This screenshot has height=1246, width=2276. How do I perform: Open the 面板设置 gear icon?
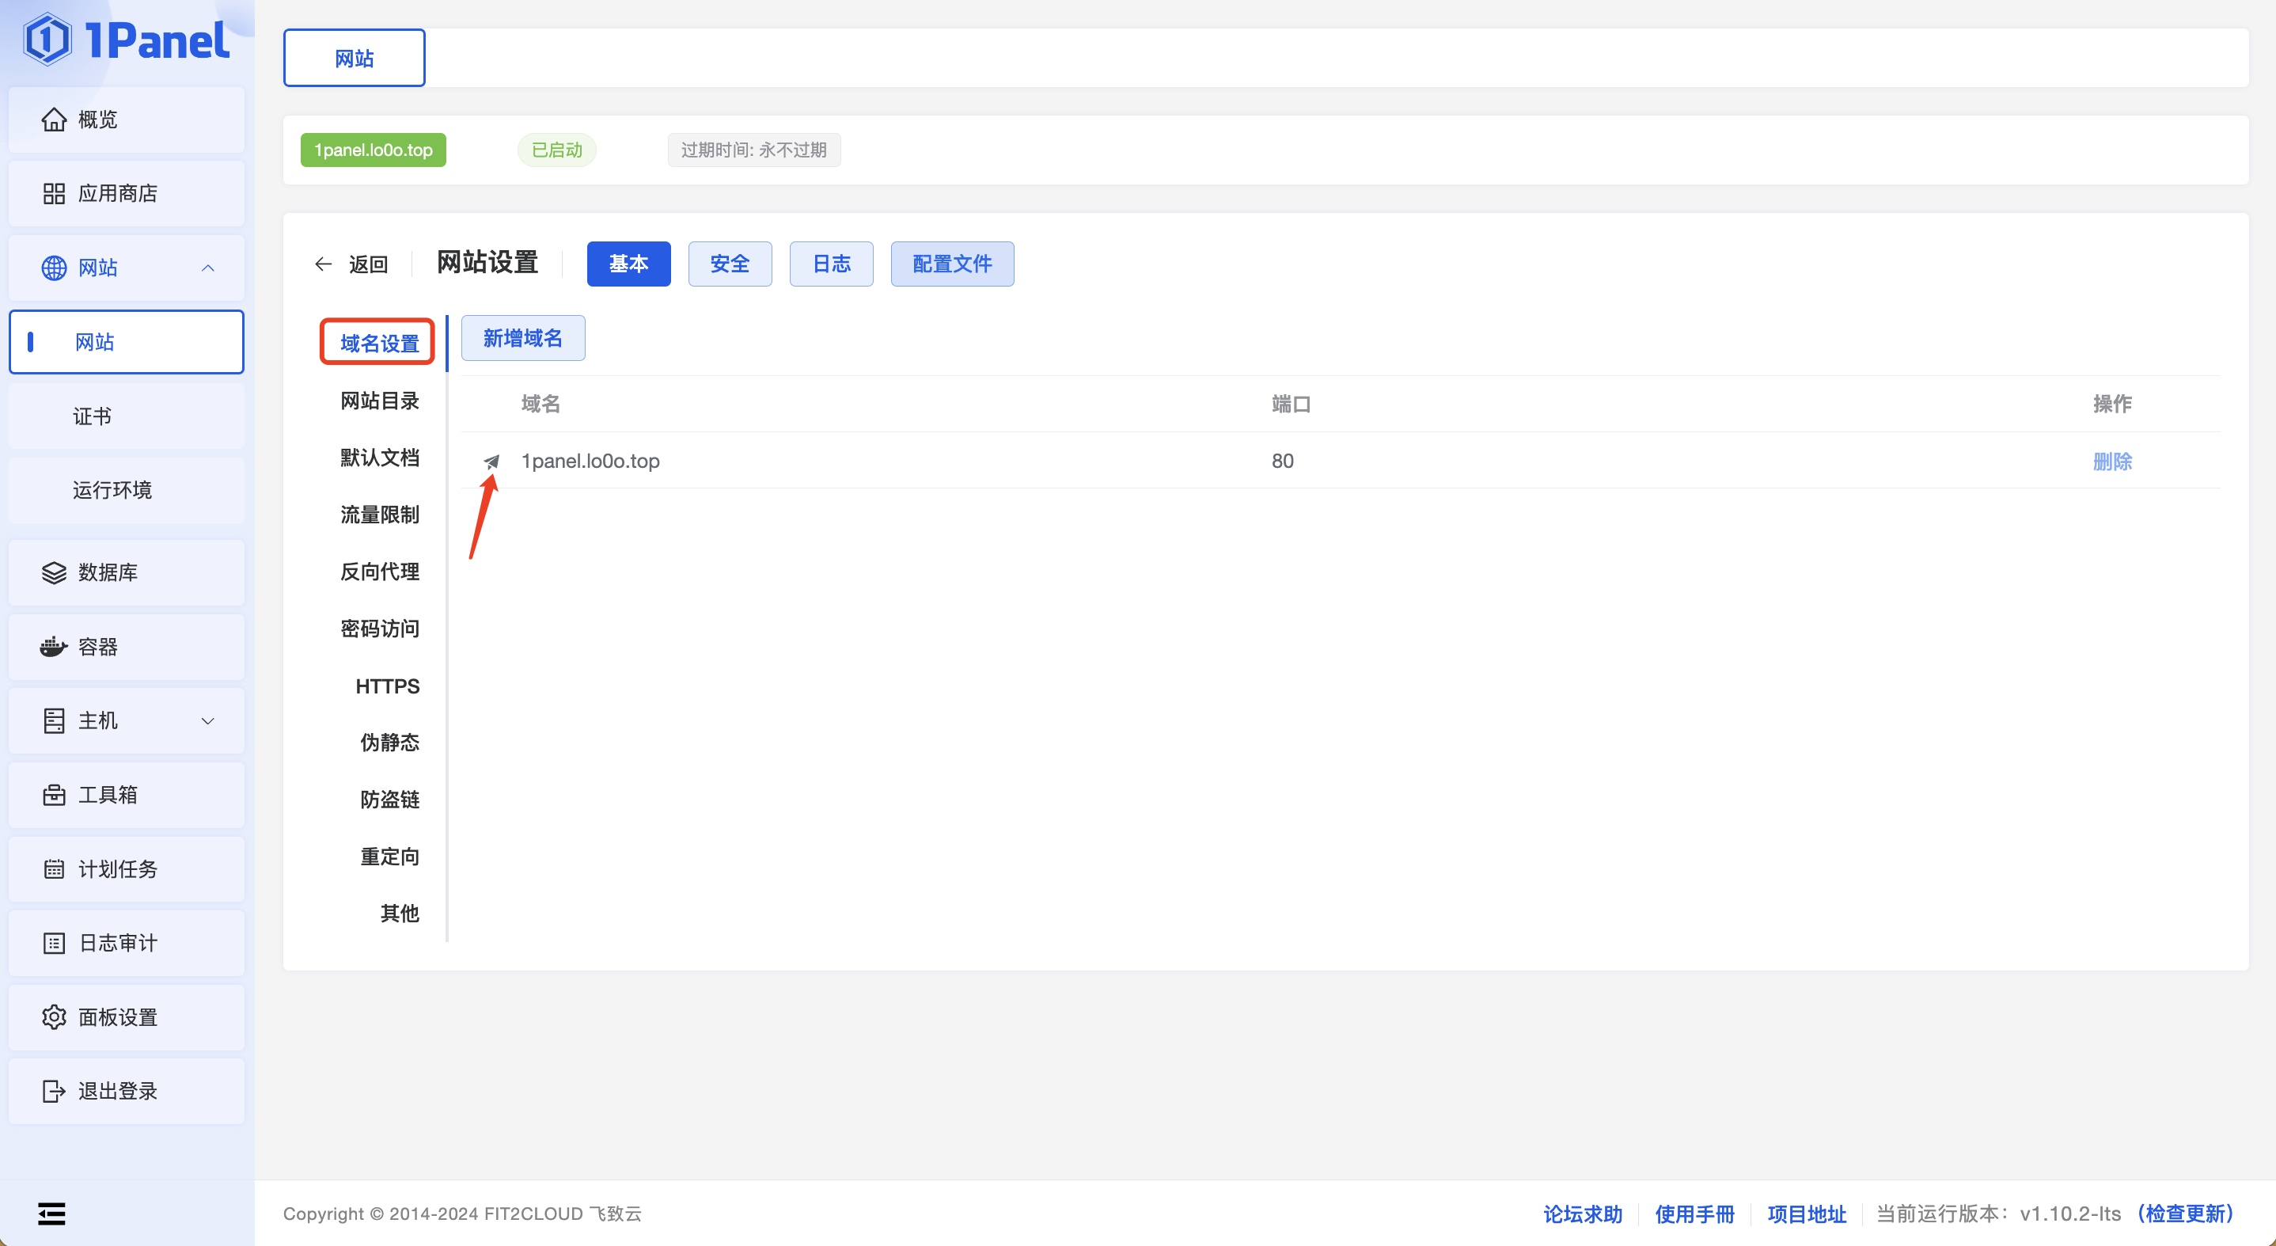click(x=54, y=1018)
